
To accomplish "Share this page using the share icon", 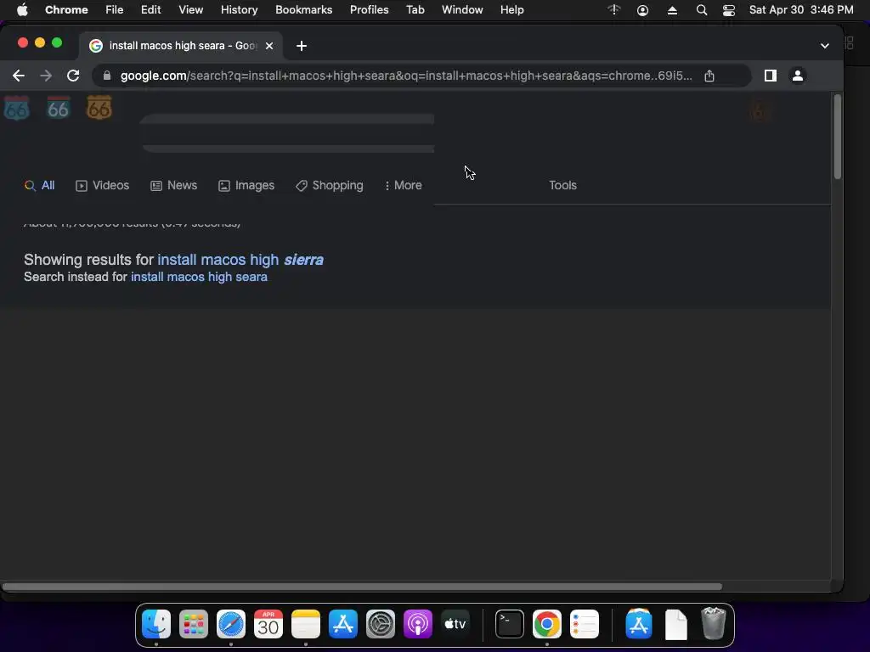I will coord(709,76).
